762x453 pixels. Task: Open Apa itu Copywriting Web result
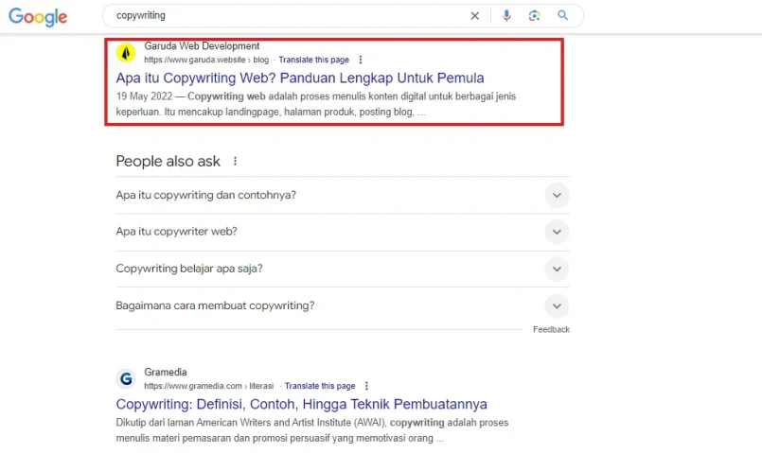(x=300, y=78)
